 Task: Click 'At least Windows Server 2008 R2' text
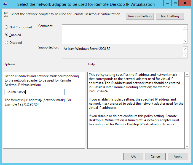pyautogui.click(x=87, y=49)
